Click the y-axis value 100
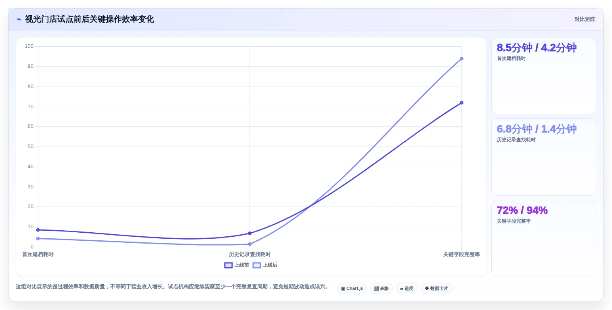The width and height of the screenshot is (612, 310). tap(29, 46)
